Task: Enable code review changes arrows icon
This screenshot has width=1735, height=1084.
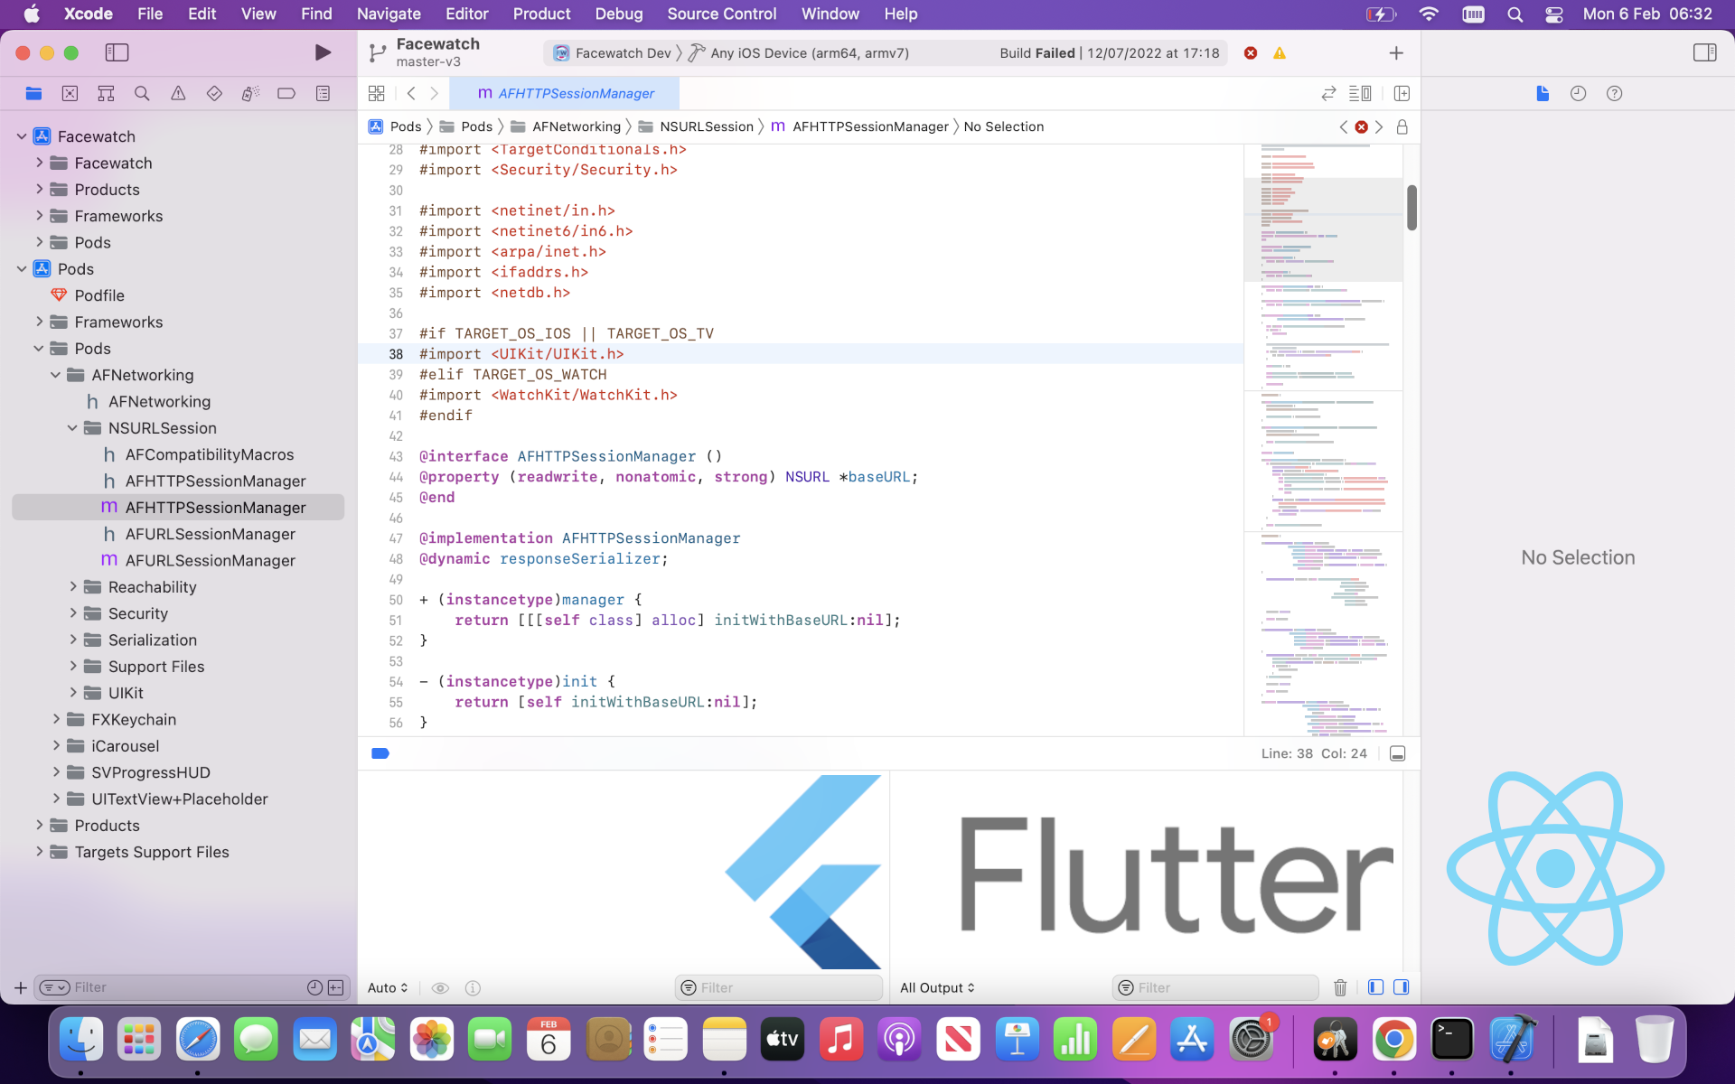Action: coord(1328,93)
